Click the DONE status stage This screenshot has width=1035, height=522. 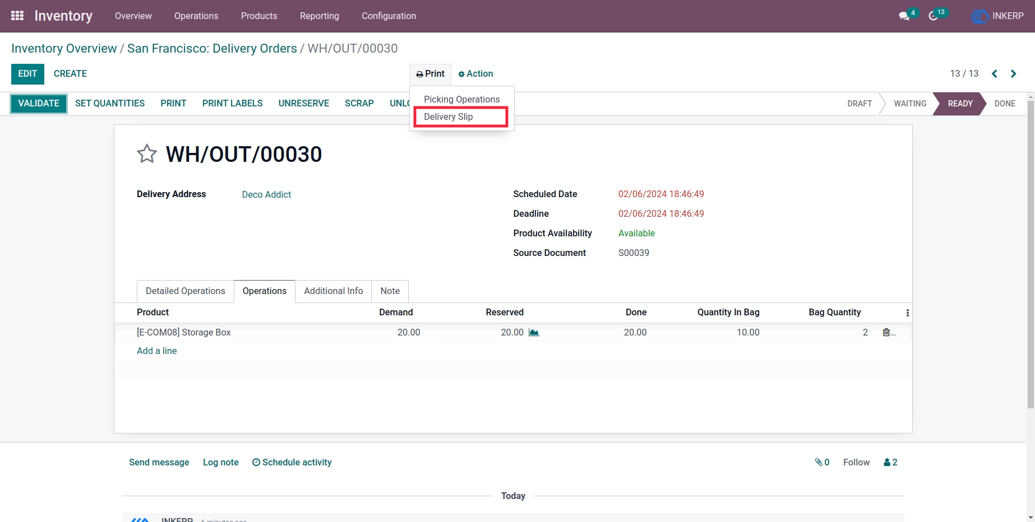[x=1005, y=104]
